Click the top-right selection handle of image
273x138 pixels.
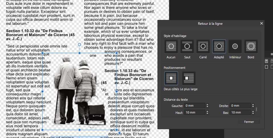pos(116,53)
